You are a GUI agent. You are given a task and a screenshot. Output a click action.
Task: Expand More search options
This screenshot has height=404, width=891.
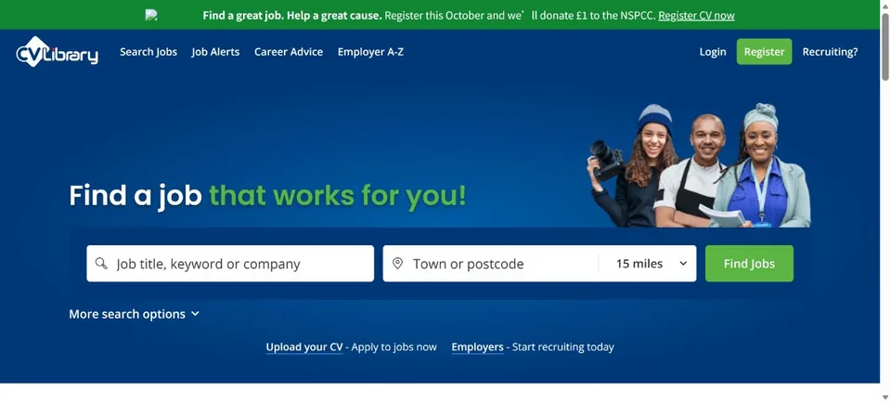point(134,314)
